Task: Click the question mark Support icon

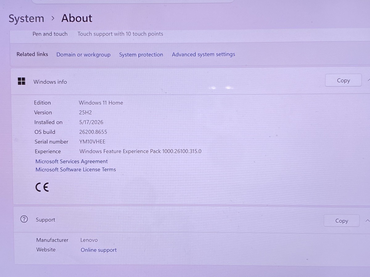Action: pos(24,219)
